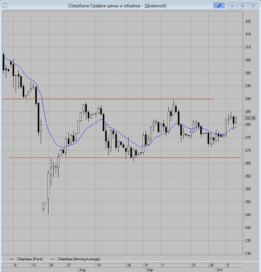
Task: Click the date label 28 on time axis
Action: [211, 265]
